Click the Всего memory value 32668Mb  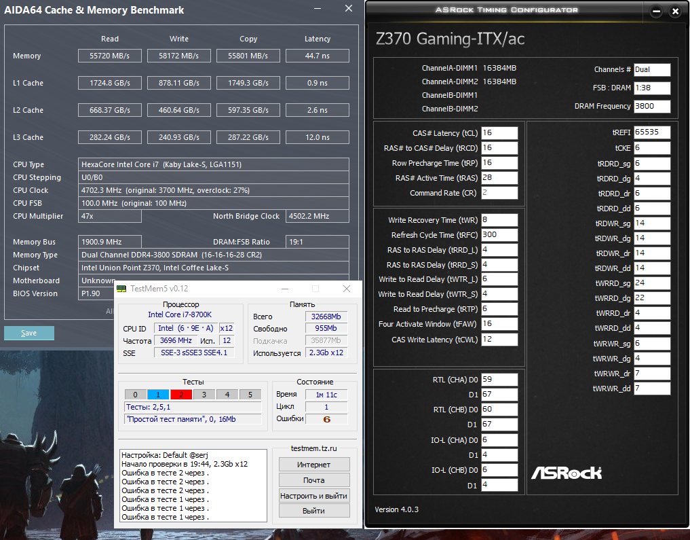click(x=326, y=317)
